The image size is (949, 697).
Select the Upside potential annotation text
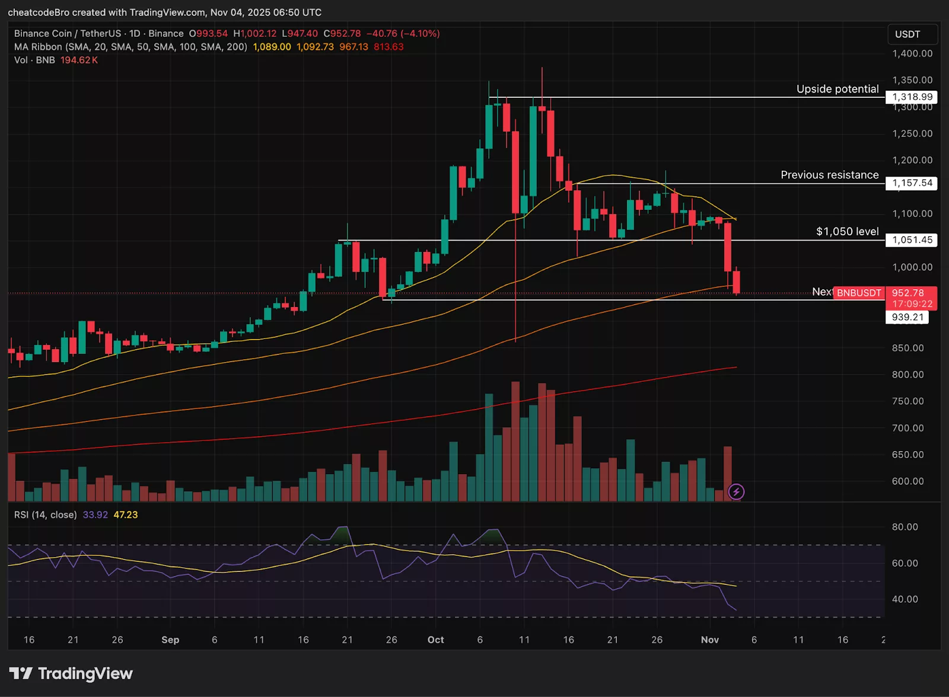click(837, 89)
